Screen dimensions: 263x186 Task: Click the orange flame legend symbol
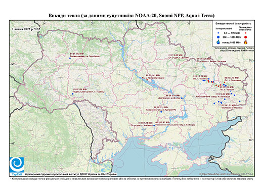(245, 42)
